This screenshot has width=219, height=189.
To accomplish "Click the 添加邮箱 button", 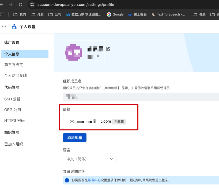I will (75, 138).
